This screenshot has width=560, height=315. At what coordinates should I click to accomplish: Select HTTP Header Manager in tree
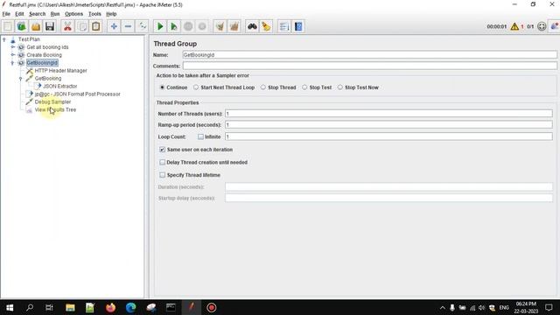click(60, 71)
